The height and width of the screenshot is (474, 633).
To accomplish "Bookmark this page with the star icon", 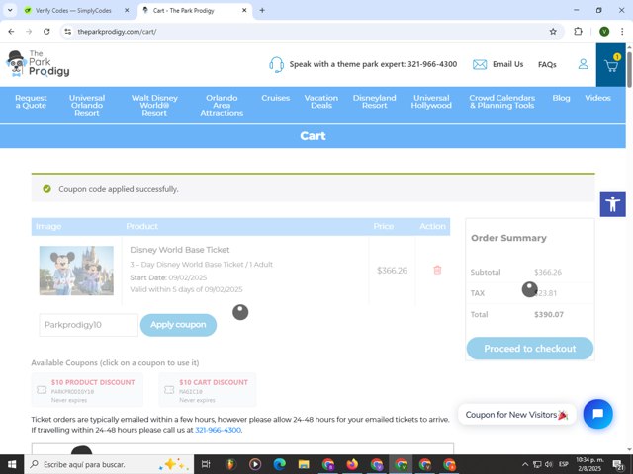I will pyautogui.click(x=553, y=32).
